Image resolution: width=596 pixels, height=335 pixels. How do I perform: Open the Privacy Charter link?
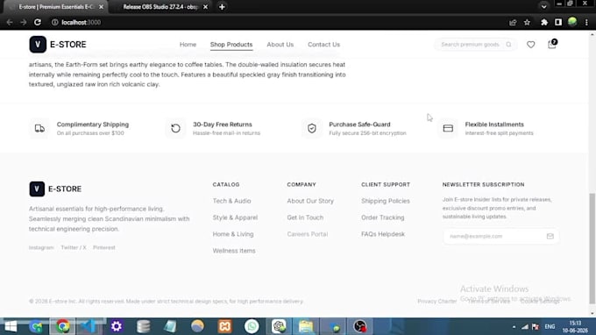click(436, 301)
